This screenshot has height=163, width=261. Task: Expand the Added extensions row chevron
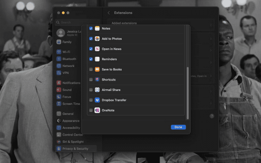tap(211, 25)
